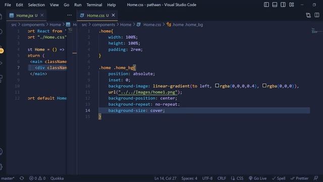Click the '.home{' selector on line 1

point(106,31)
